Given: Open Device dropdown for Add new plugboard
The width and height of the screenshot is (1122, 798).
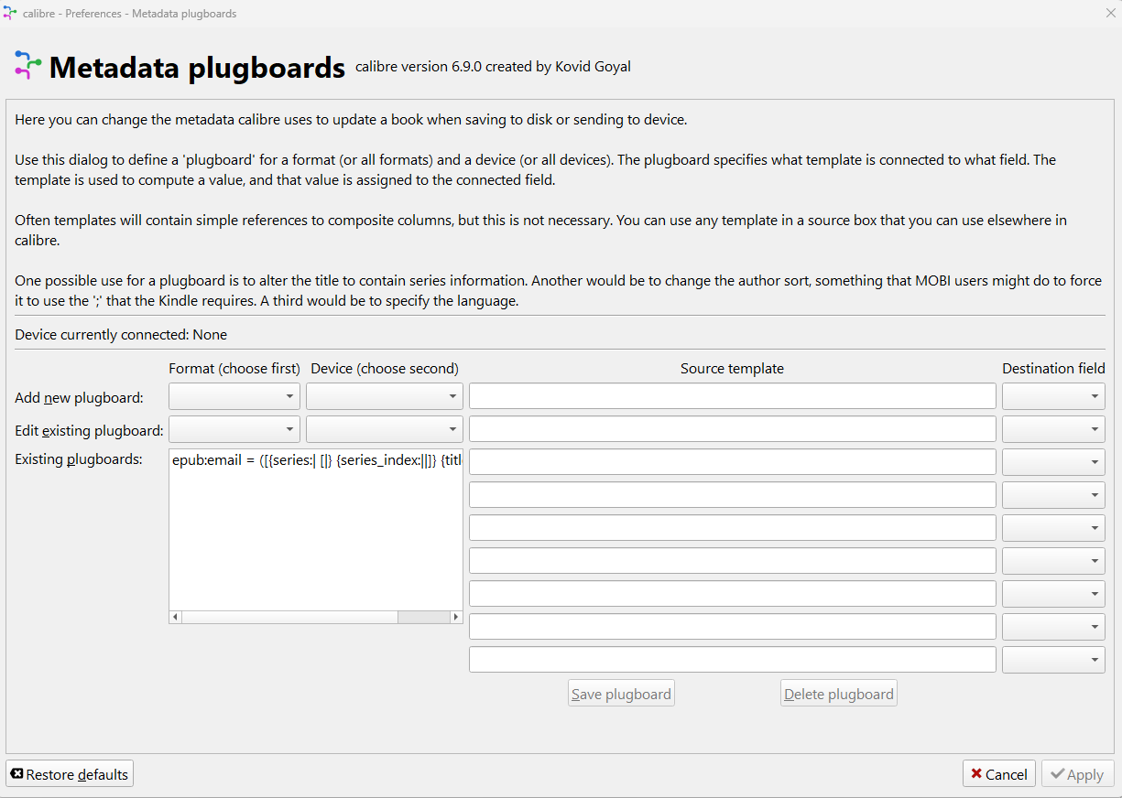Looking at the screenshot, I should pos(385,396).
